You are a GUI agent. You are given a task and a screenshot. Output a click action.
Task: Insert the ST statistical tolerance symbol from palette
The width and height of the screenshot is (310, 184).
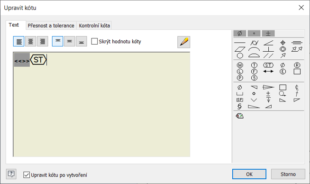[x=268, y=65]
